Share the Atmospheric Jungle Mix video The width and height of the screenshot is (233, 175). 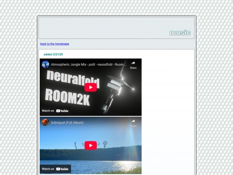coord(133,65)
